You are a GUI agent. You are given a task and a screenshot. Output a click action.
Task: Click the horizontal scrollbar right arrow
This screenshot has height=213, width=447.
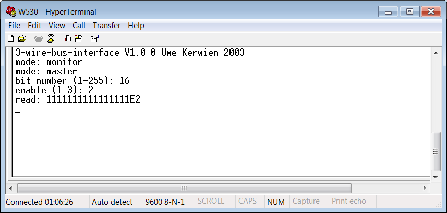click(x=425, y=188)
